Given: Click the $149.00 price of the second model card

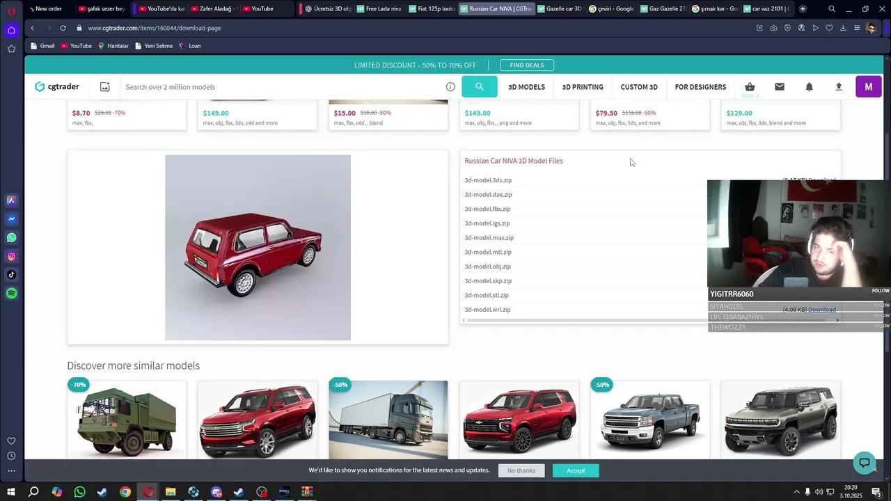Looking at the screenshot, I should click(x=216, y=113).
